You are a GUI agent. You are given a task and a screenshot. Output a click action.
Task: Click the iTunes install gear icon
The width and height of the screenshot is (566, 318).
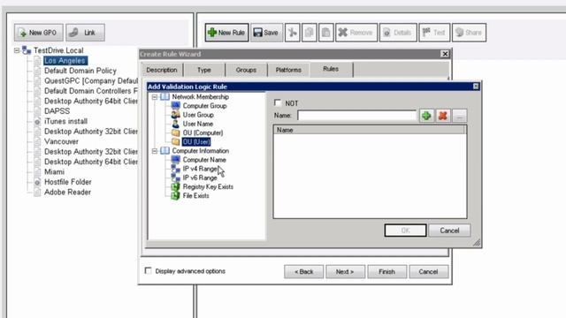pos(37,122)
